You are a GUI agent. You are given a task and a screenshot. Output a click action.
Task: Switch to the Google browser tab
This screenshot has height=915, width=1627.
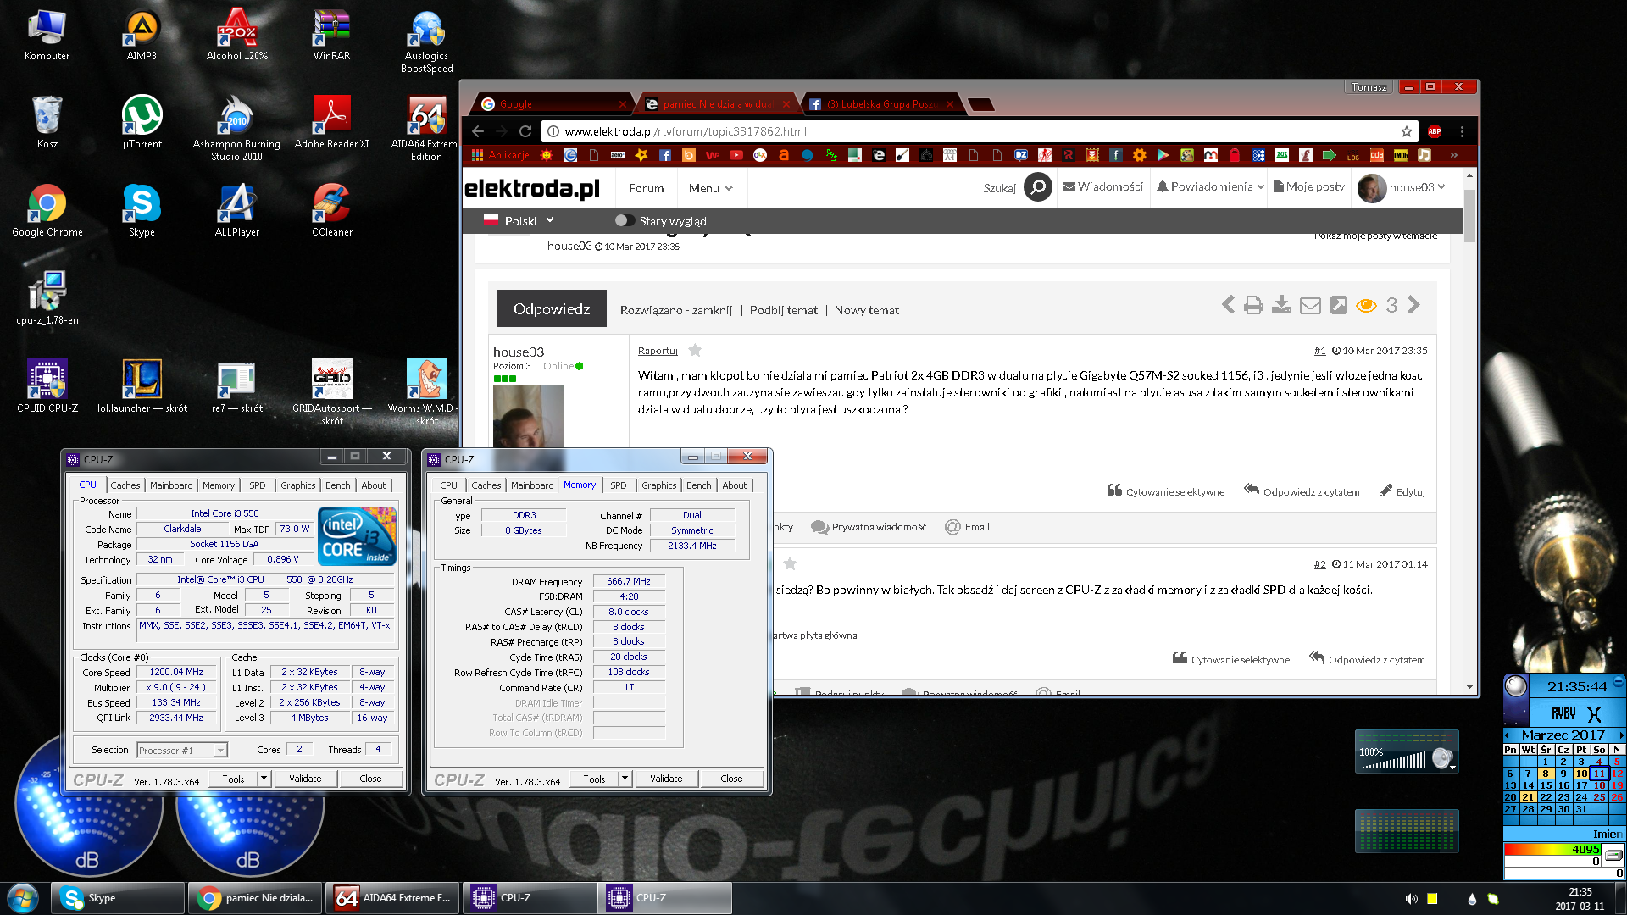coord(552,104)
